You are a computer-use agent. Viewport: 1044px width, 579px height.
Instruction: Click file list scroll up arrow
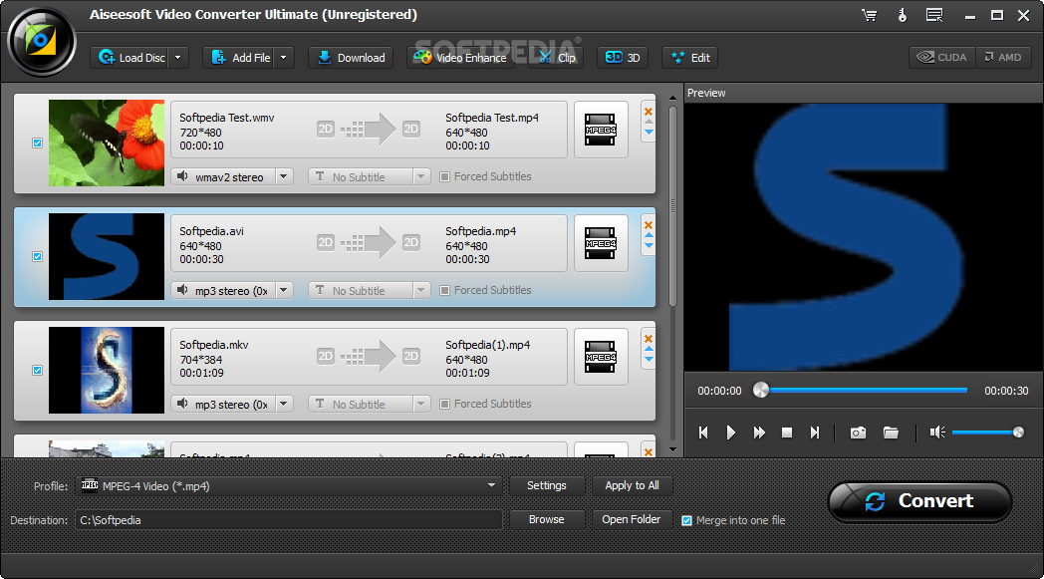click(672, 98)
